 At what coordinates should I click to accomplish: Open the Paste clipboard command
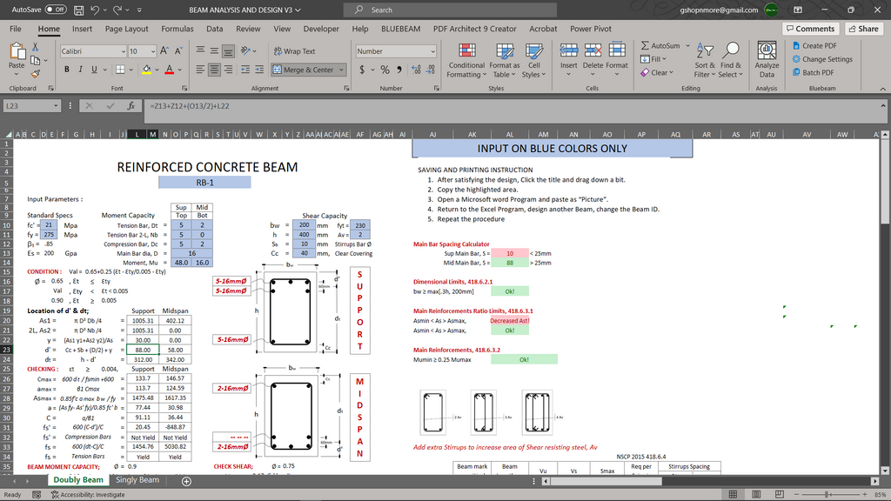tap(17, 60)
